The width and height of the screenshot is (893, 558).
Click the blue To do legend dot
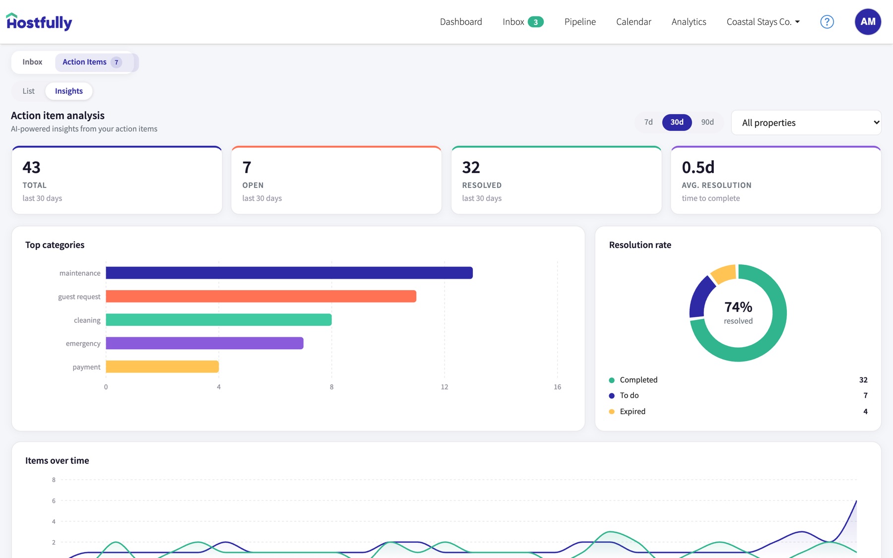tap(612, 396)
